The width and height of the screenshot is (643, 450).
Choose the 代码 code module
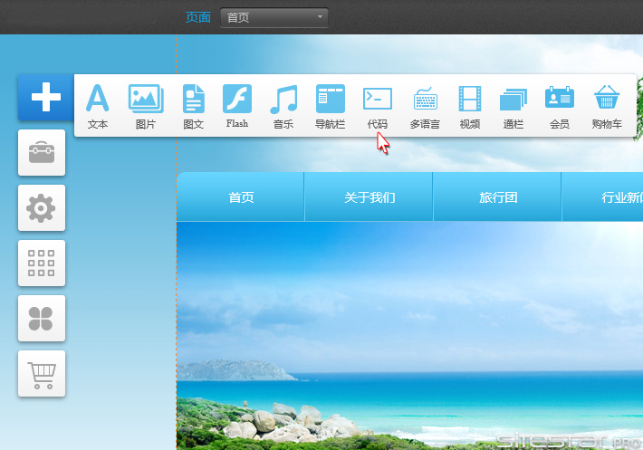(x=378, y=105)
